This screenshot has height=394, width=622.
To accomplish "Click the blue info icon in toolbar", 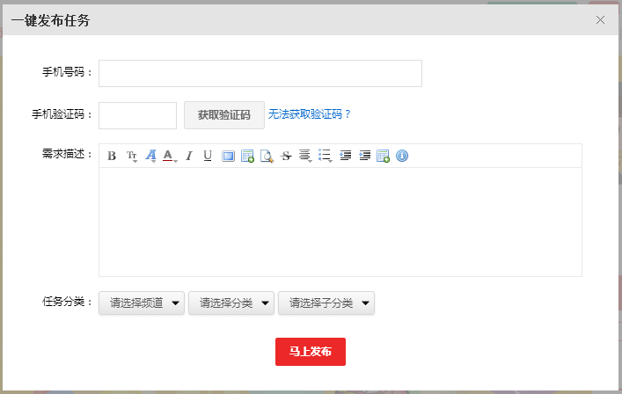I will (x=402, y=157).
